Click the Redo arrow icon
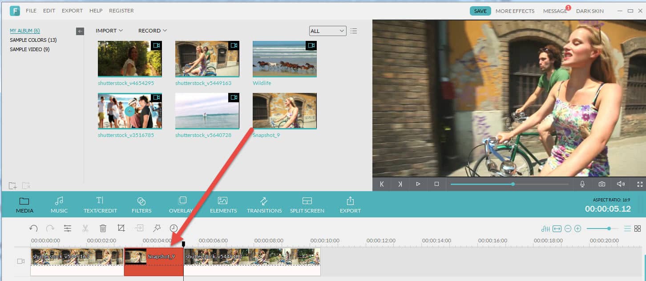This screenshot has width=646, height=281. click(50, 228)
